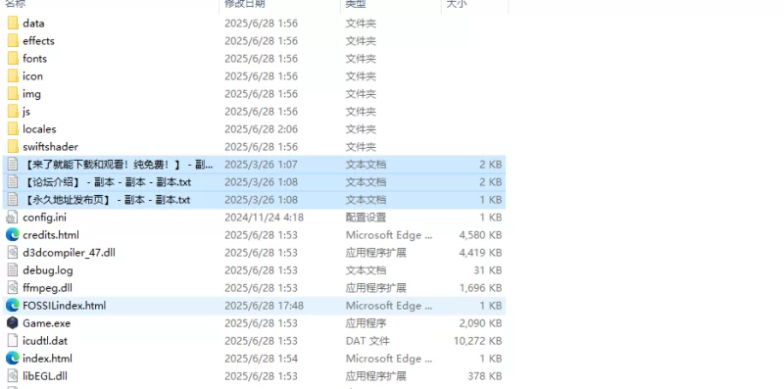The image size is (784, 389).
Task: Click the file name config.ini
Action: click(x=44, y=218)
